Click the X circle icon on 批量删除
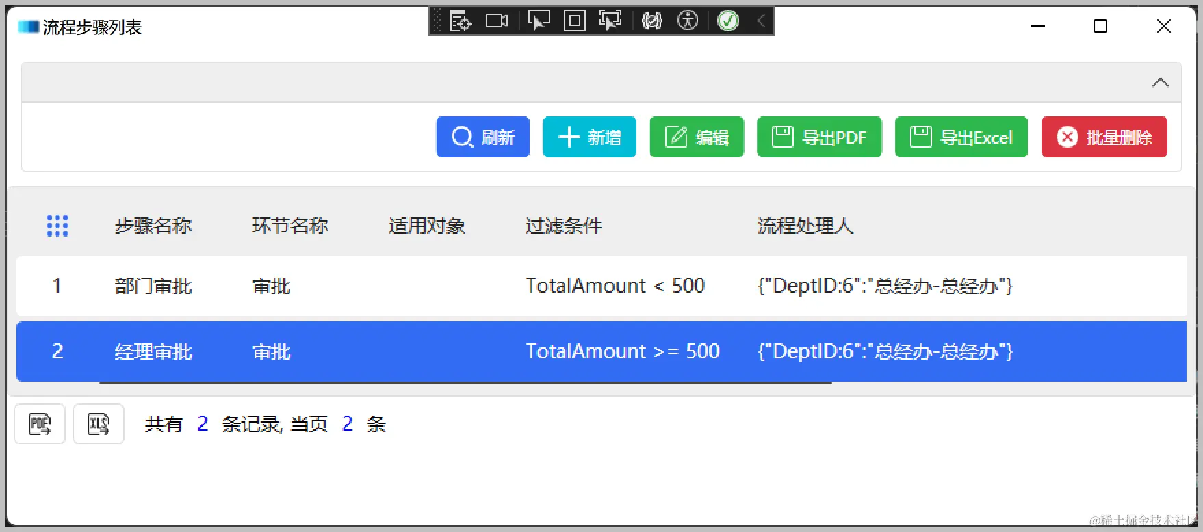1203x532 pixels. tap(1068, 137)
